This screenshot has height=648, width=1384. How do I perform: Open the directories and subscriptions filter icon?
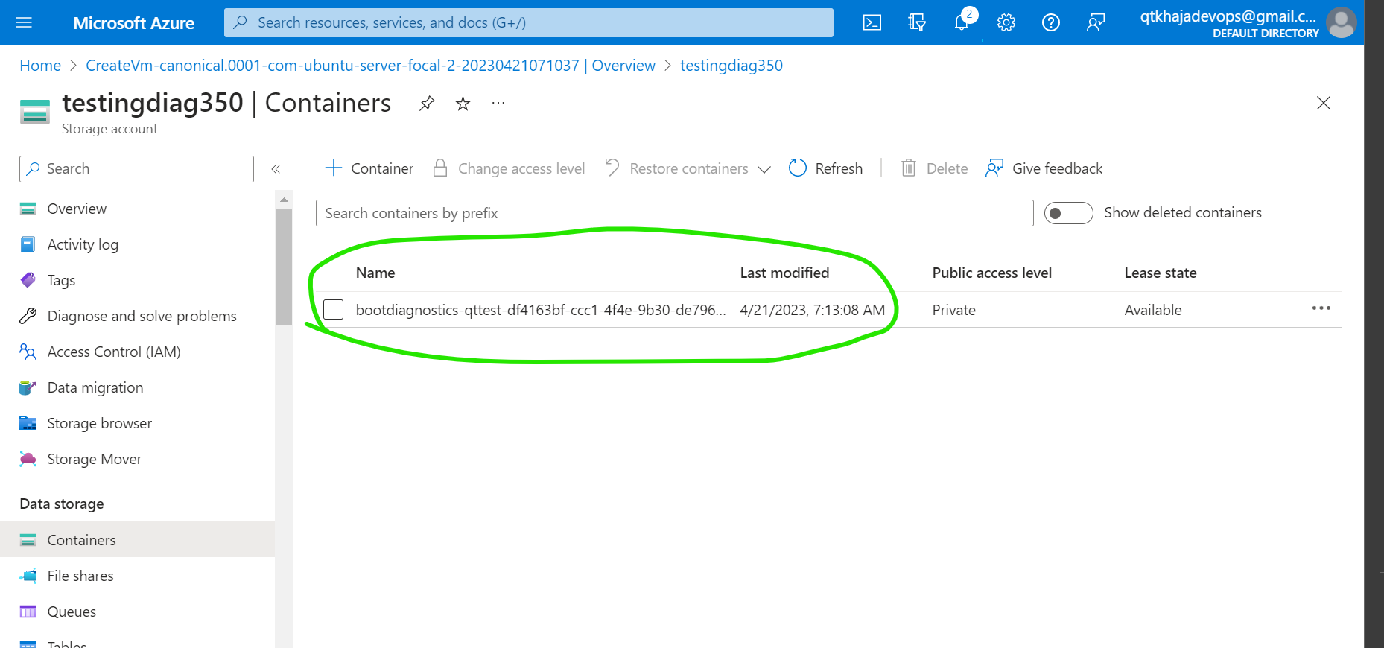point(917,22)
